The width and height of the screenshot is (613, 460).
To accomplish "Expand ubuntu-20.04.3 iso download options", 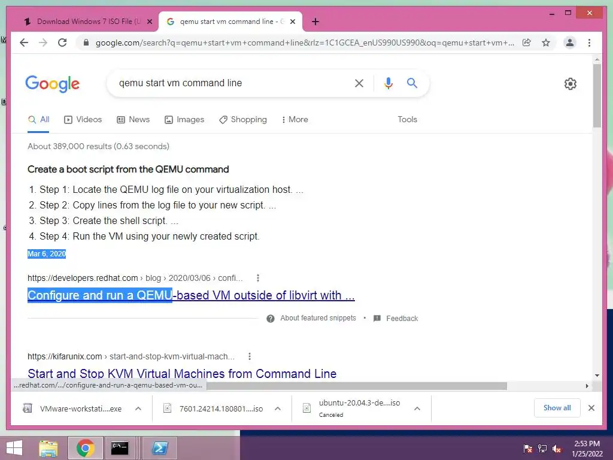I will pos(417,408).
